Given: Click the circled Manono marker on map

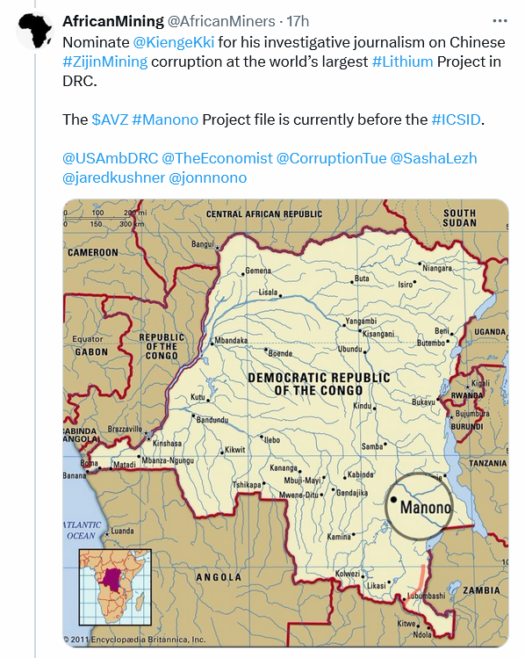Looking at the screenshot, I should [x=419, y=507].
